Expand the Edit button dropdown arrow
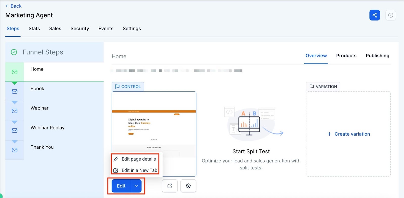Viewport: 404px width, 198px height. 136,186
